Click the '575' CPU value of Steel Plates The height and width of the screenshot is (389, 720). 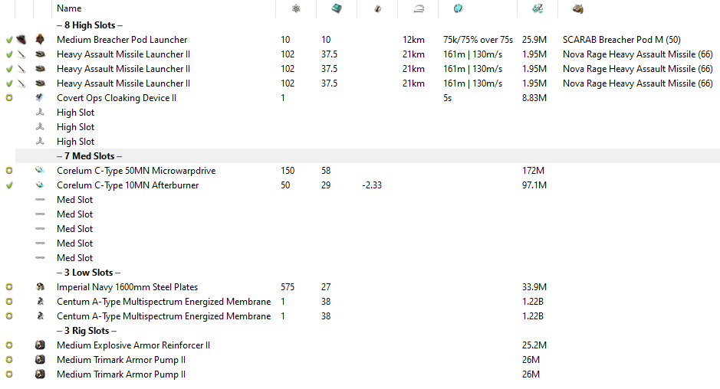point(288,287)
